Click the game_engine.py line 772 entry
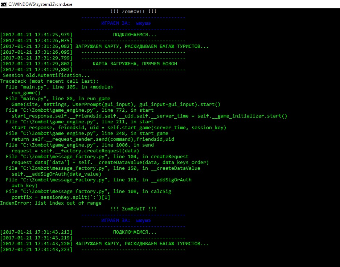This screenshot has height=267, width=340. pyautogui.click(x=80, y=110)
